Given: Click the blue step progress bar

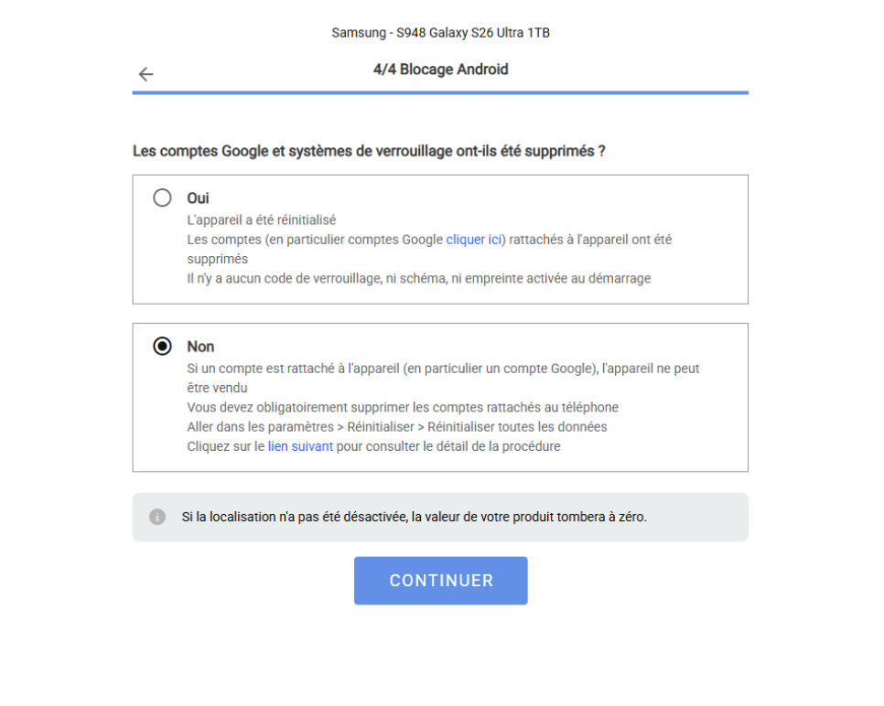Looking at the screenshot, I should pos(440,92).
